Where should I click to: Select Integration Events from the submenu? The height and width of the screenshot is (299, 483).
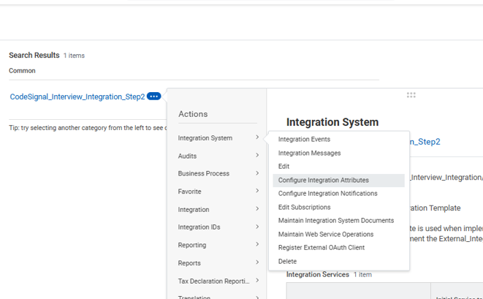point(339,140)
